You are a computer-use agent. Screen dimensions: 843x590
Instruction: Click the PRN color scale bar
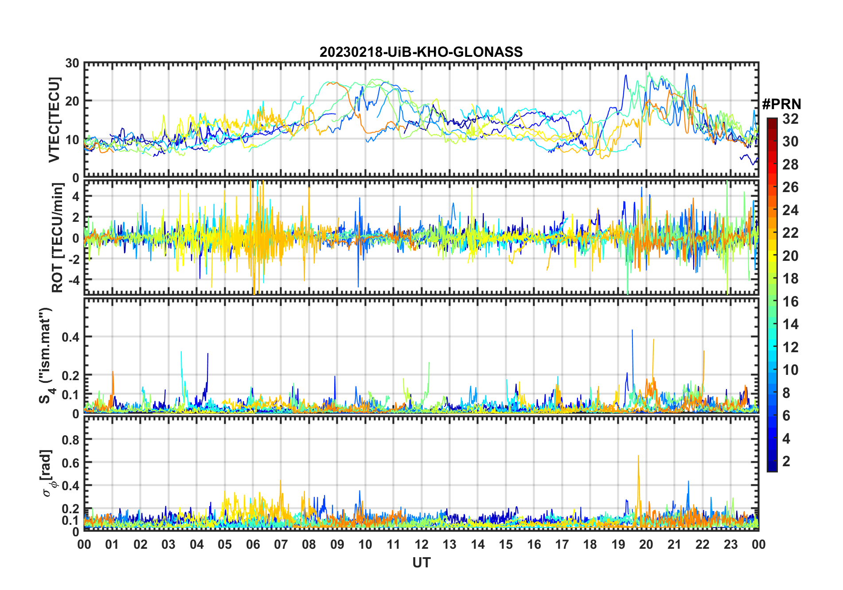(x=772, y=295)
